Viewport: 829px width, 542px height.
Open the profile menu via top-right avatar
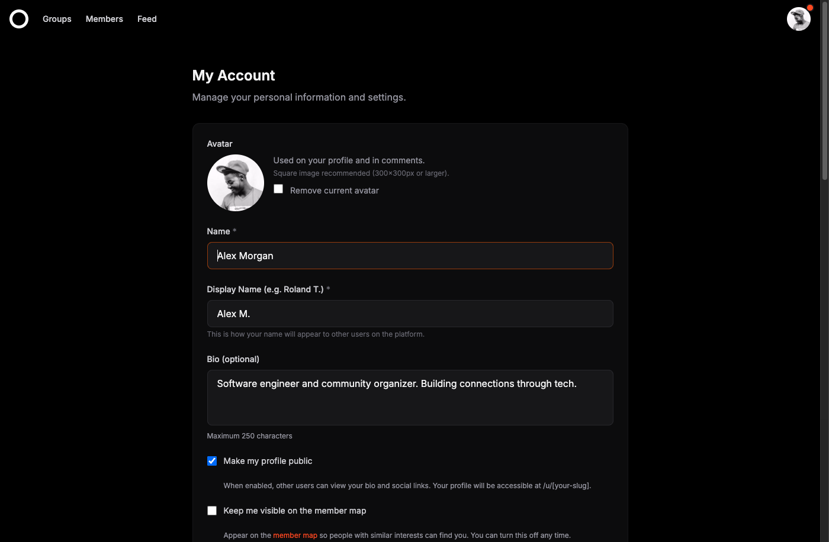point(799,19)
